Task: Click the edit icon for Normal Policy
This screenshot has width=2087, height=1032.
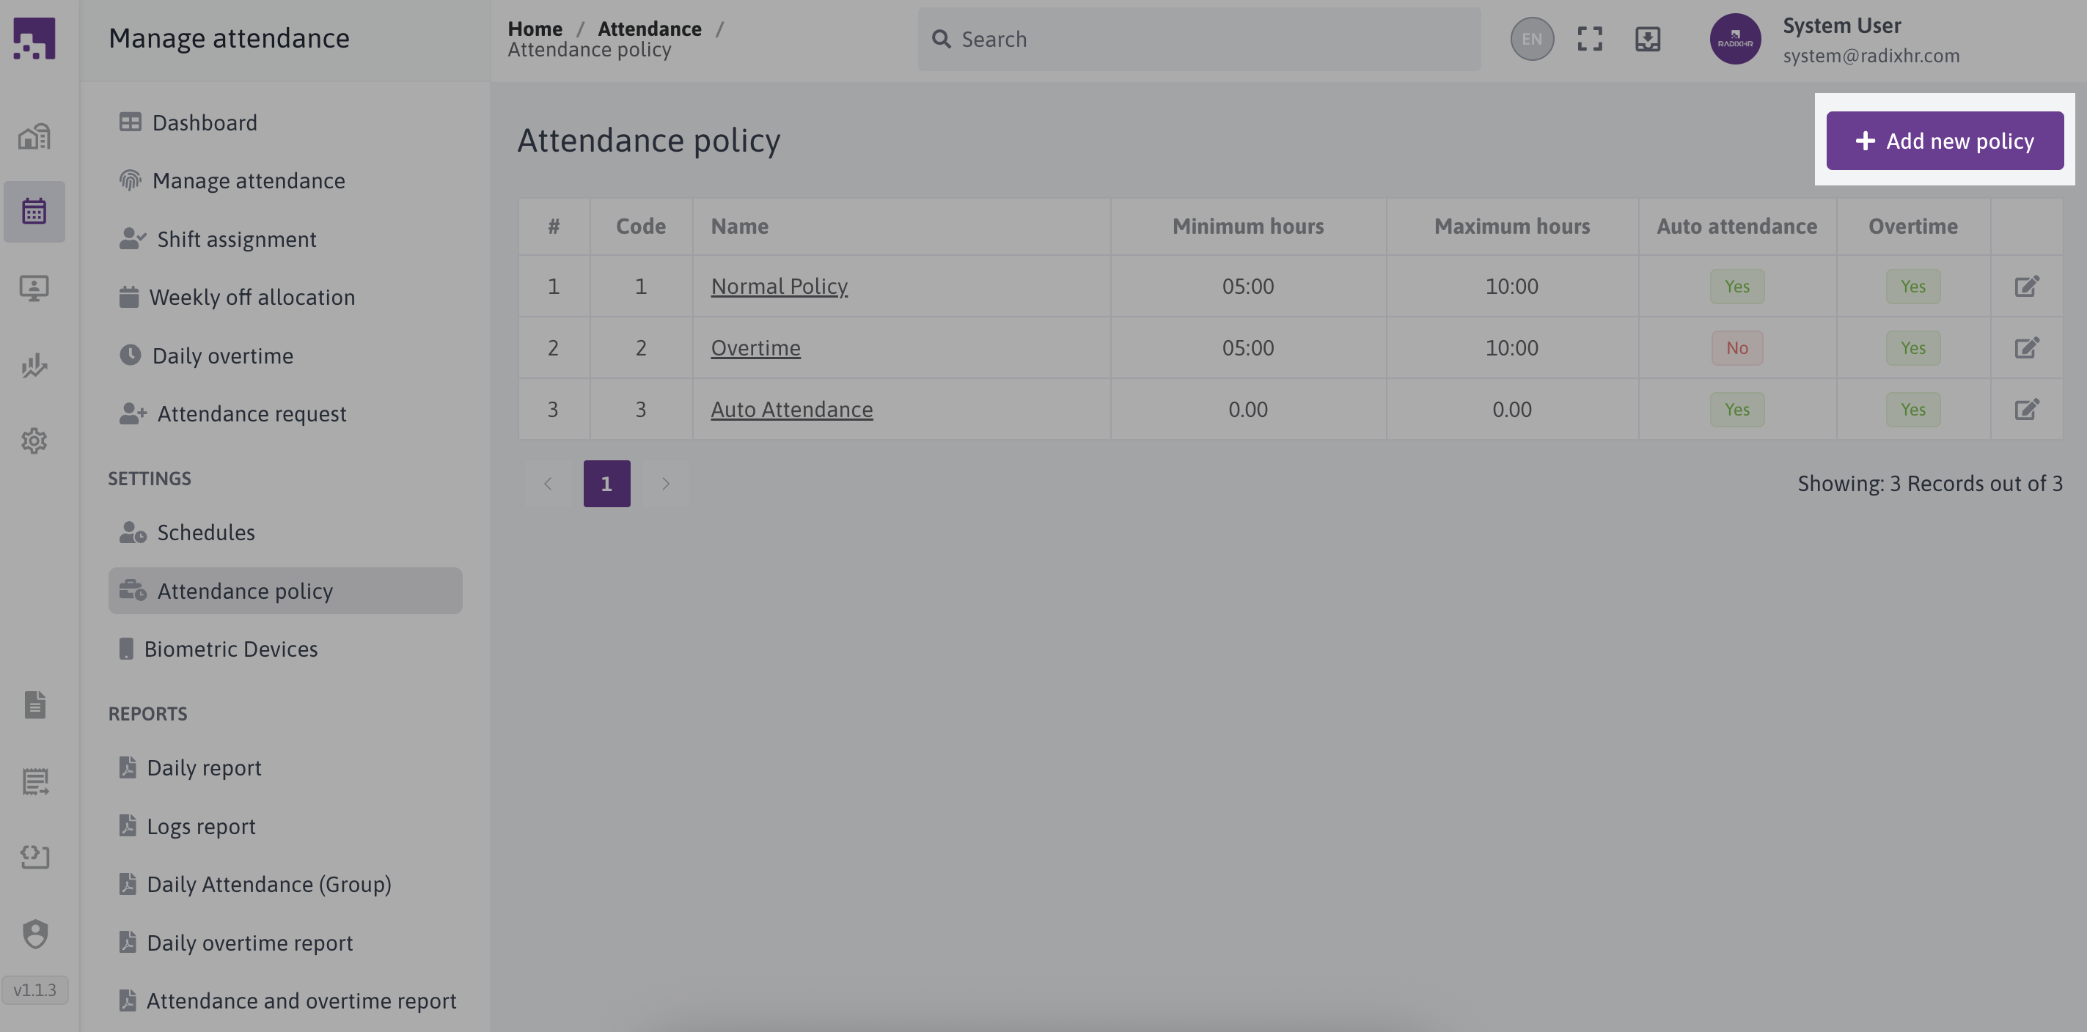Action: [x=2026, y=286]
